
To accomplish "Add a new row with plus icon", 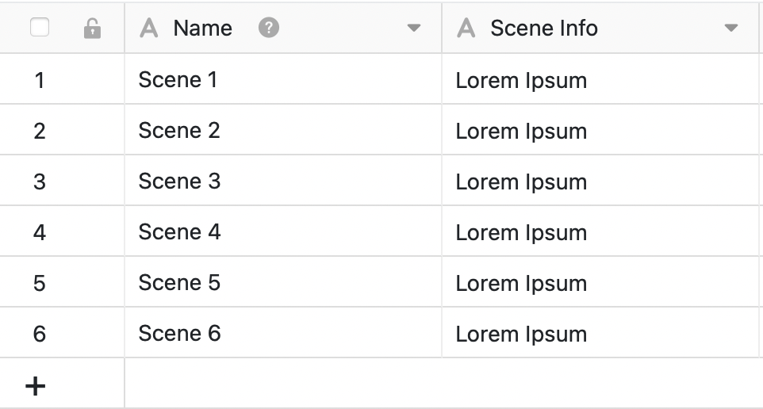I will pos(36,386).
